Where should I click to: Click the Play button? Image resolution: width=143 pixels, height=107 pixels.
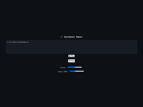(x=71, y=56)
